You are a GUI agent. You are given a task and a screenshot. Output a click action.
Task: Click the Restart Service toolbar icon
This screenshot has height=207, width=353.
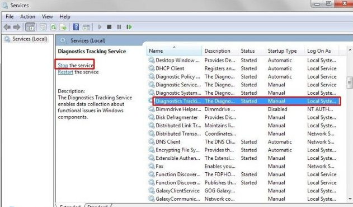(129, 27)
